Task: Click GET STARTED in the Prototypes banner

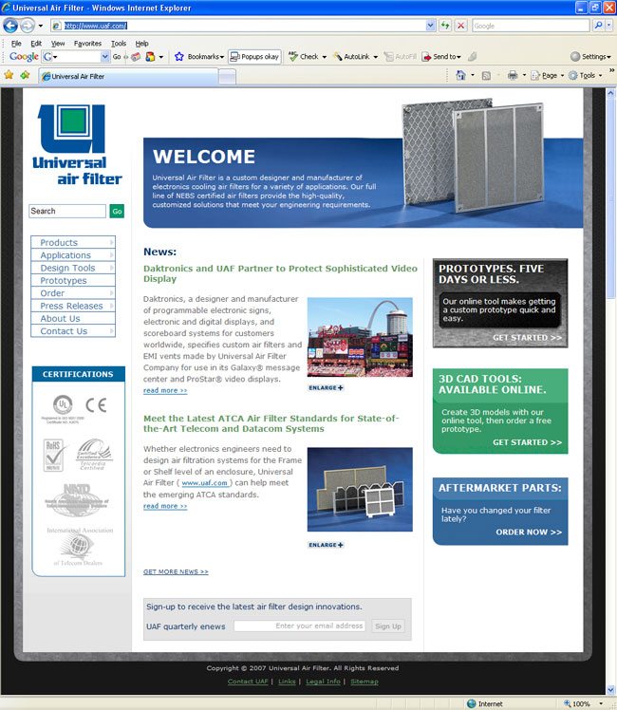Action: tap(527, 337)
